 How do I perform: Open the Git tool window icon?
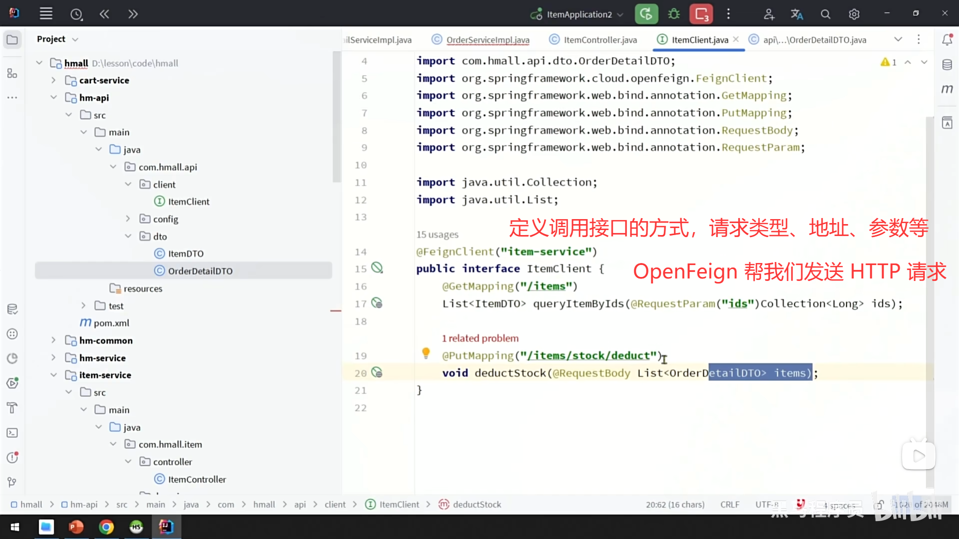click(x=12, y=482)
